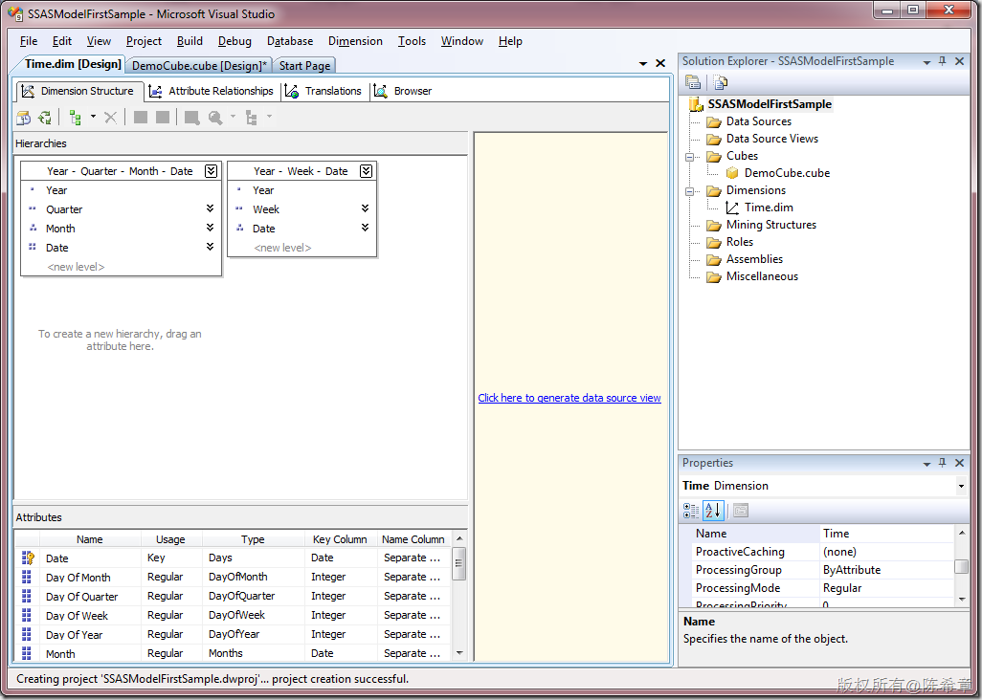
Task: Open the Dimension menu
Action: [355, 41]
